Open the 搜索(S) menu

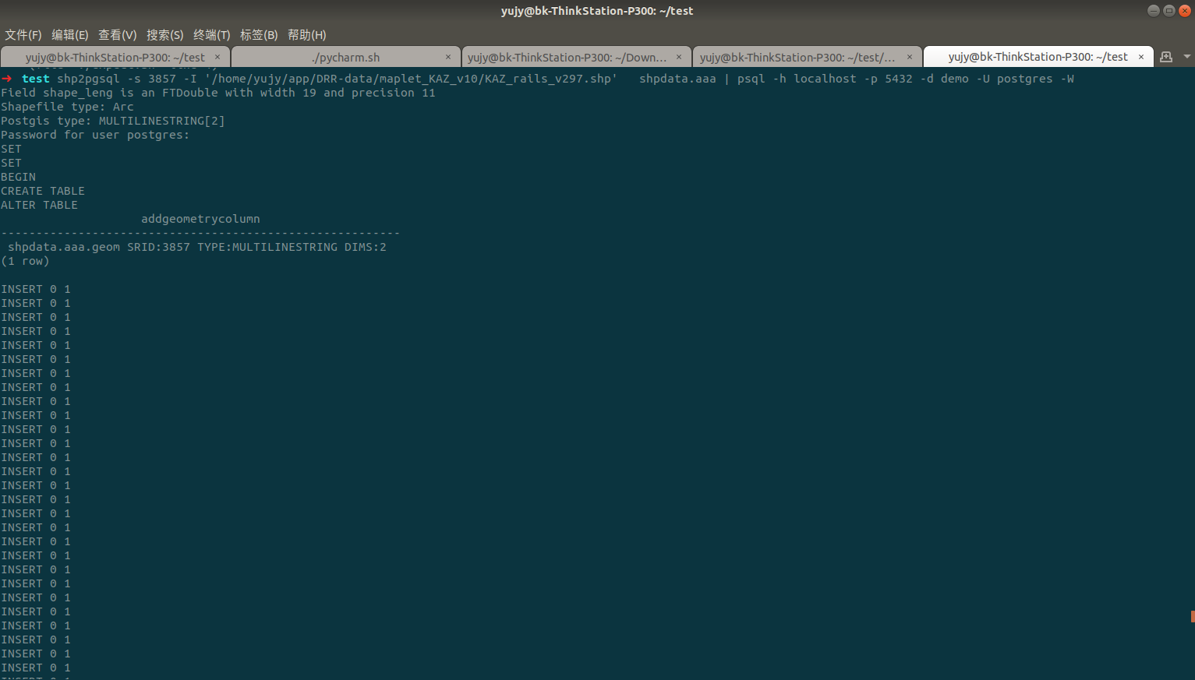(x=164, y=35)
